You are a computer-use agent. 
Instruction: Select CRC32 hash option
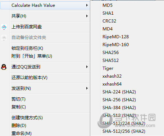[127, 21]
